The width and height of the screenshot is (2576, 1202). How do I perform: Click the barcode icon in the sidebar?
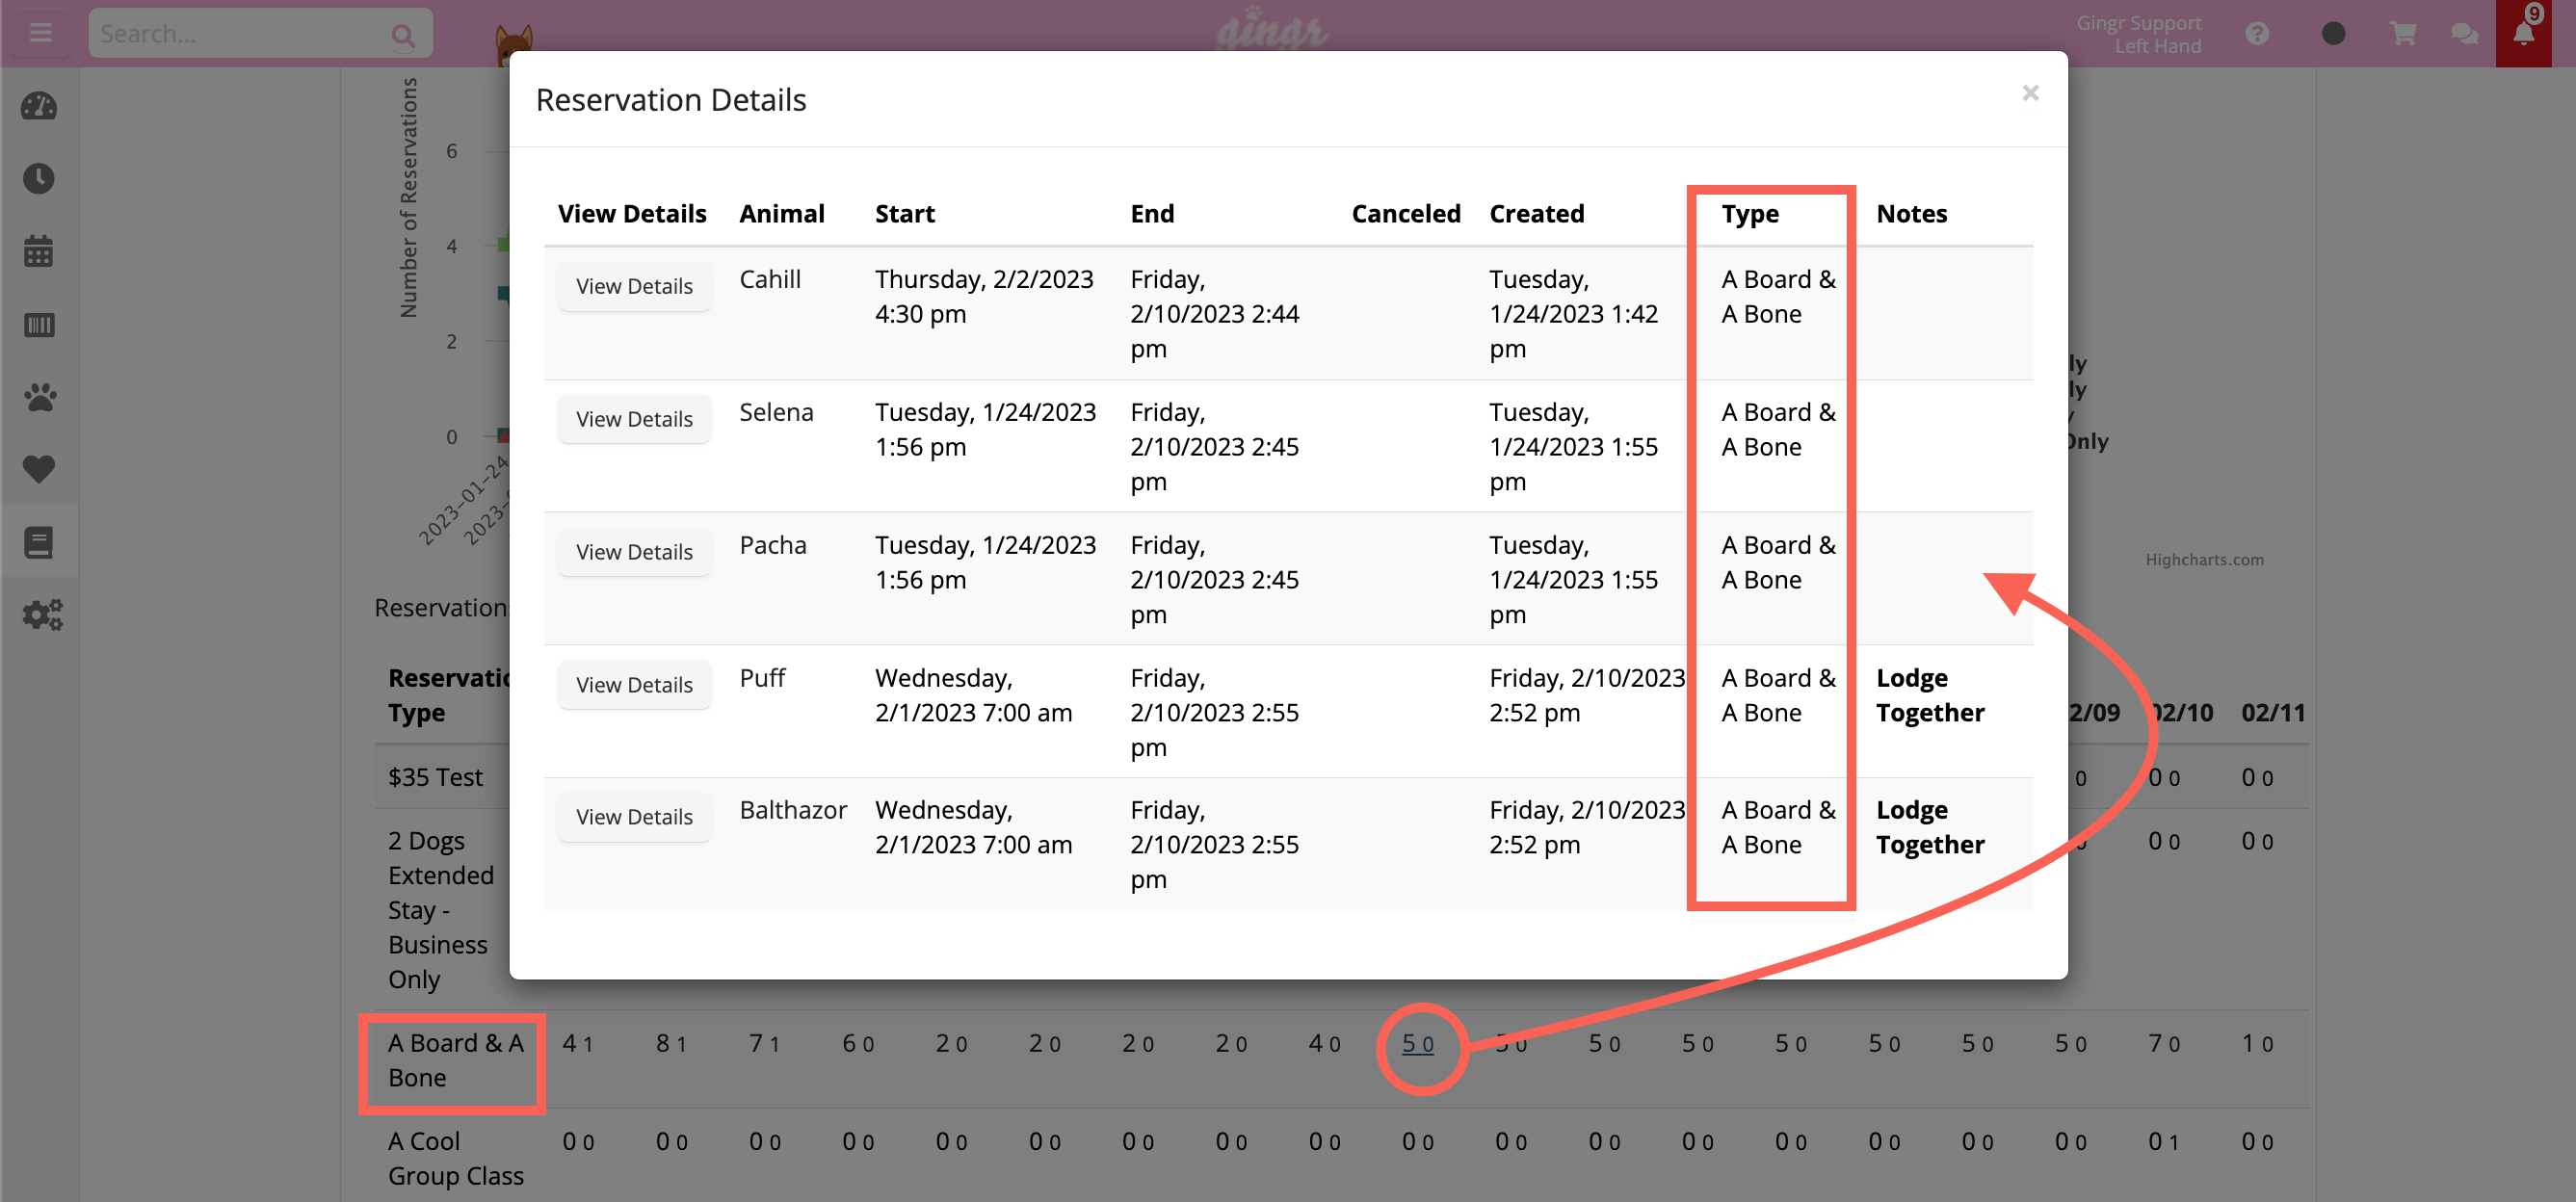38,324
